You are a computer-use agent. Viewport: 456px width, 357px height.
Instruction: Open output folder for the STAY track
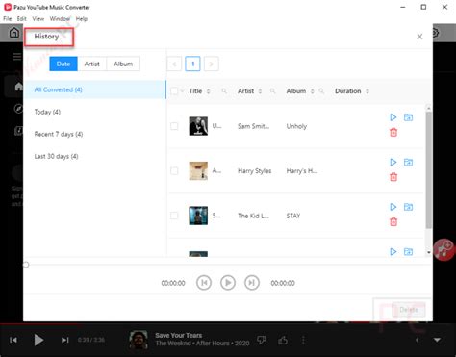tap(408, 207)
